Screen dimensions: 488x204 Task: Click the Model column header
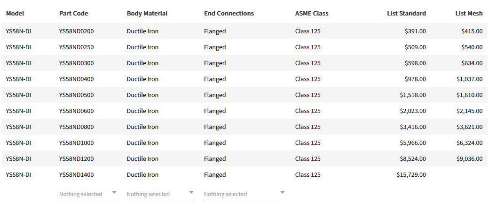coord(15,14)
